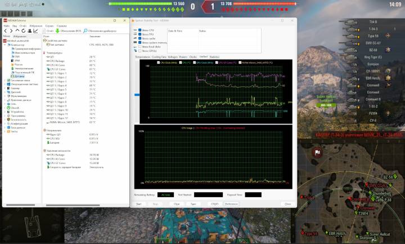Switch to Statistics tab

(214, 57)
